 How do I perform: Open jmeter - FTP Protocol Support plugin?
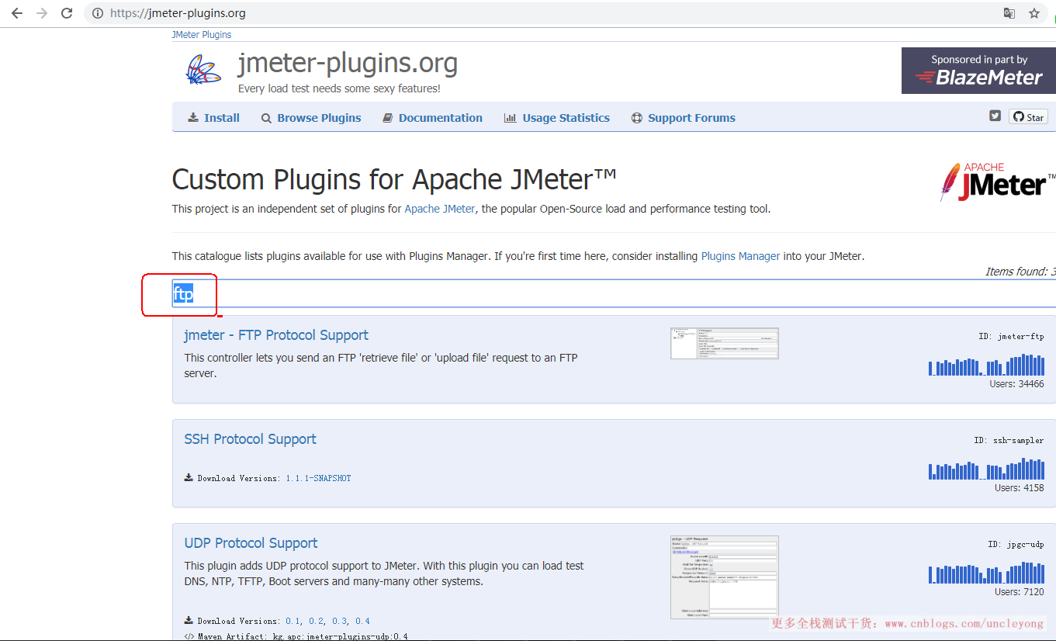(276, 335)
